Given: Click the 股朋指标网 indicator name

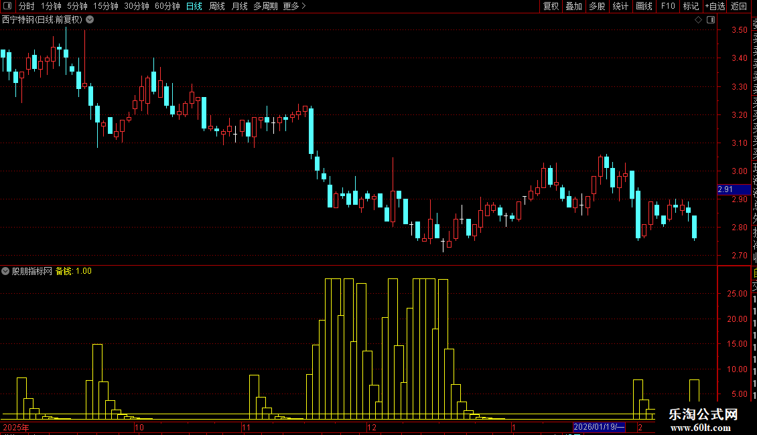Looking at the screenshot, I should click(32, 271).
